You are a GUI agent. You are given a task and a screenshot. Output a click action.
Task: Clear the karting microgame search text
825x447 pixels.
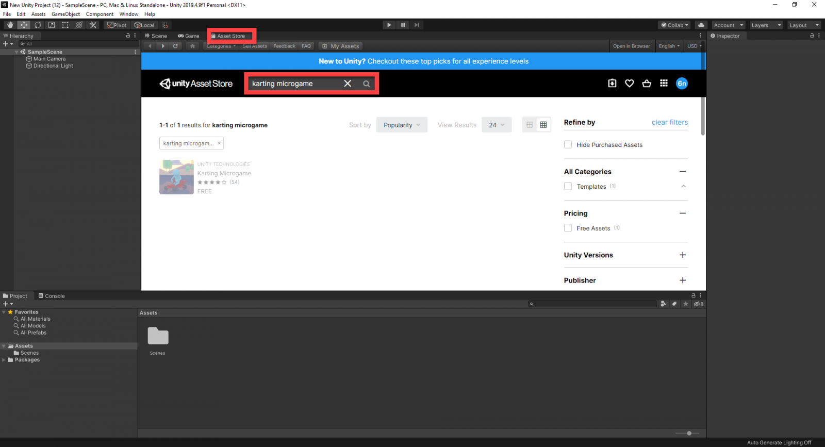click(348, 84)
